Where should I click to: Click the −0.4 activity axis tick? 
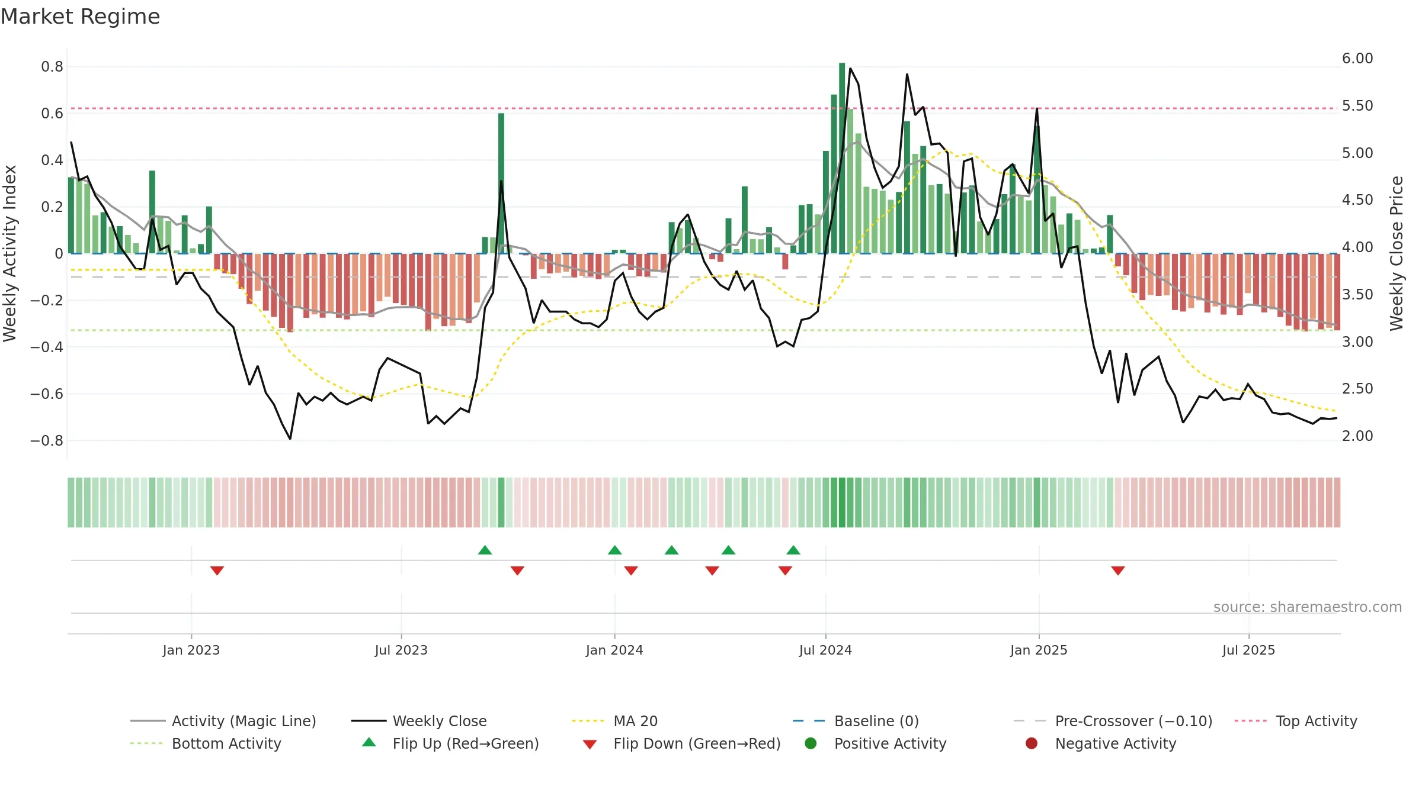pyautogui.click(x=47, y=347)
